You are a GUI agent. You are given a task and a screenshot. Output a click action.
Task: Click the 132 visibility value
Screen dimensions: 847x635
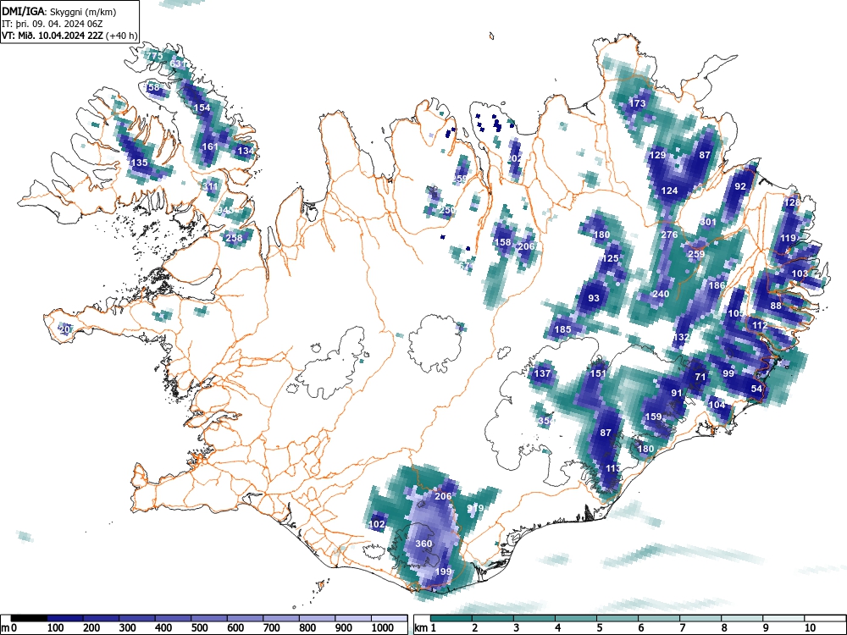tap(681, 337)
